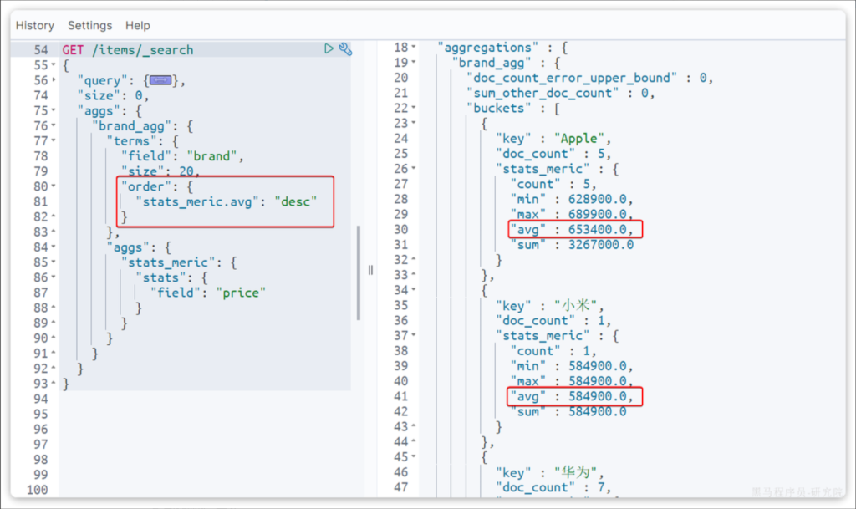
Task: Open the Help menu
Action: 138,26
